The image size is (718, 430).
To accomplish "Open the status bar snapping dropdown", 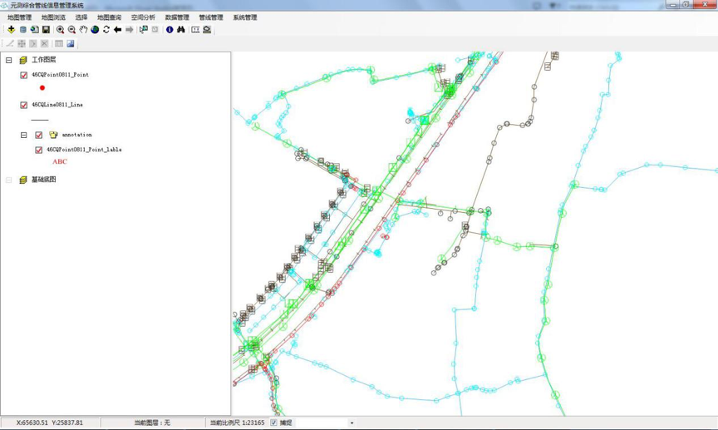I will point(352,423).
